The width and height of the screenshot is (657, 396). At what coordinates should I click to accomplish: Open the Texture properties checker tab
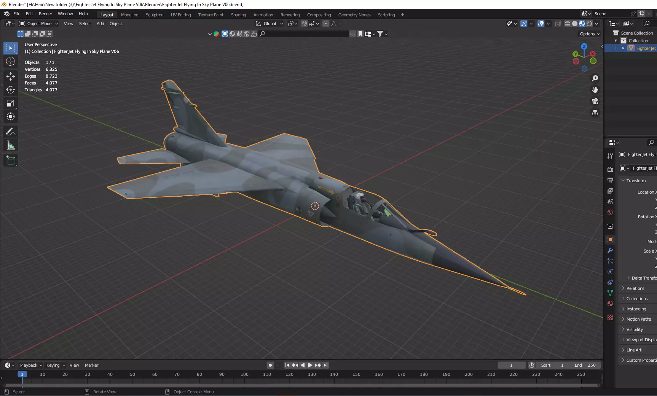[x=610, y=317]
